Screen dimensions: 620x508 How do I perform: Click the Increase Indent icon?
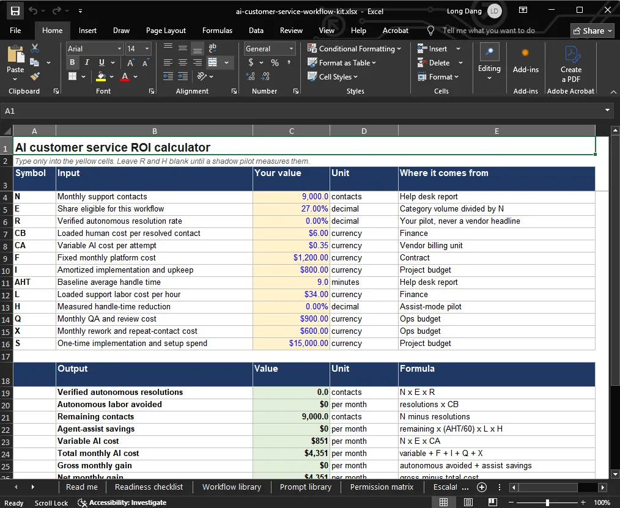pyautogui.click(x=183, y=76)
